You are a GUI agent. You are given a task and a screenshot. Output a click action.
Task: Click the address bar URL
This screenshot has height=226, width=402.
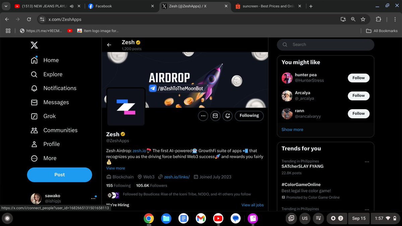(x=65, y=19)
